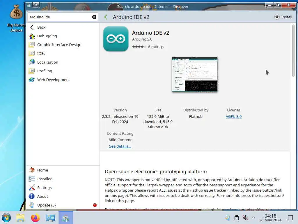Viewport: 298px width, 224px height.
Task: Click the Debugging bug icon
Action: point(32,36)
